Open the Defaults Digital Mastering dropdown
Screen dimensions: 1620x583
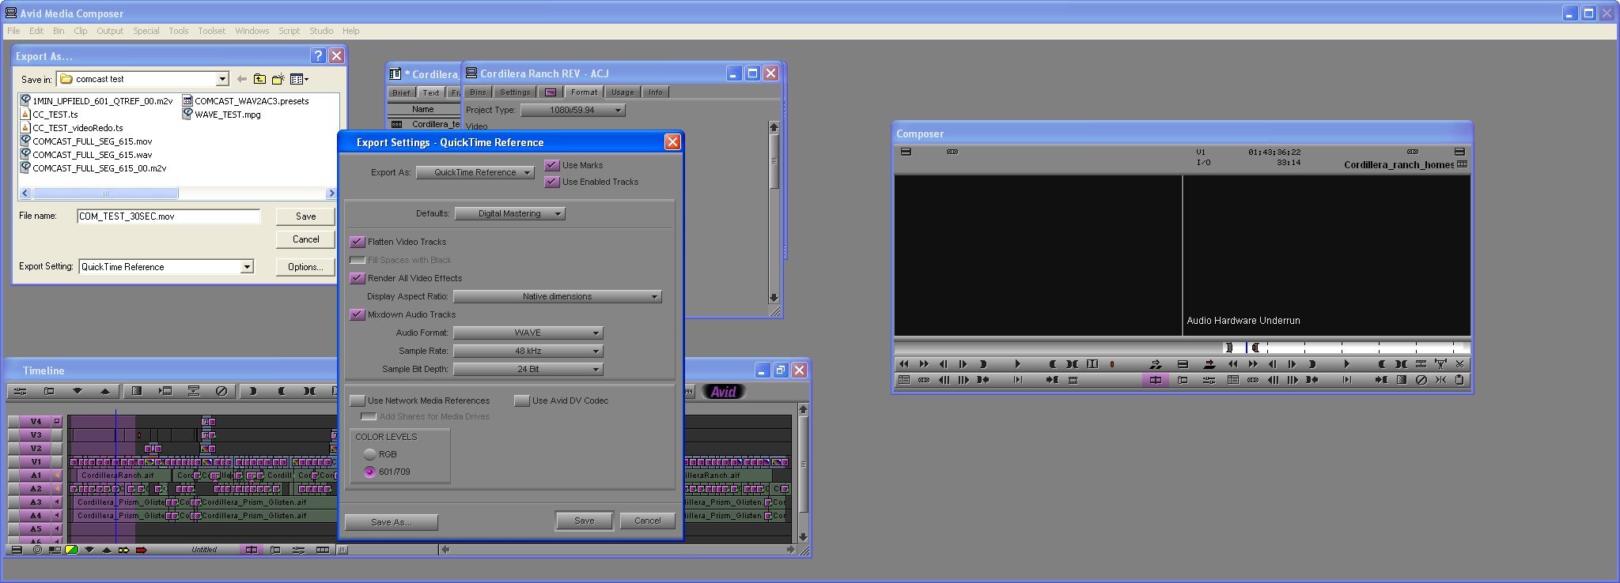click(x=510, y=213)
